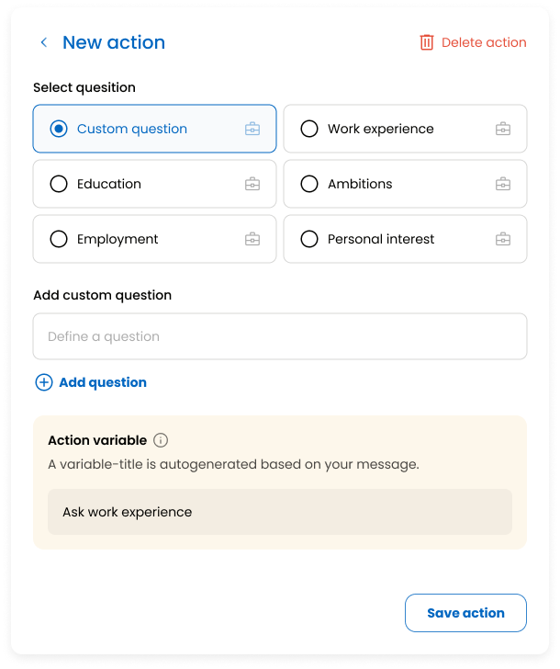Click briefcase icon in Ambitions card
The width and height of the screenshot is (560, 669).
point(503,184)
